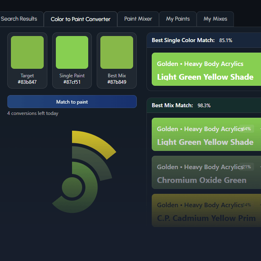The height and width of the screenshot is (261, 261).
Task: Select the Single Paint color swatch
Action: tap(72, 52)
